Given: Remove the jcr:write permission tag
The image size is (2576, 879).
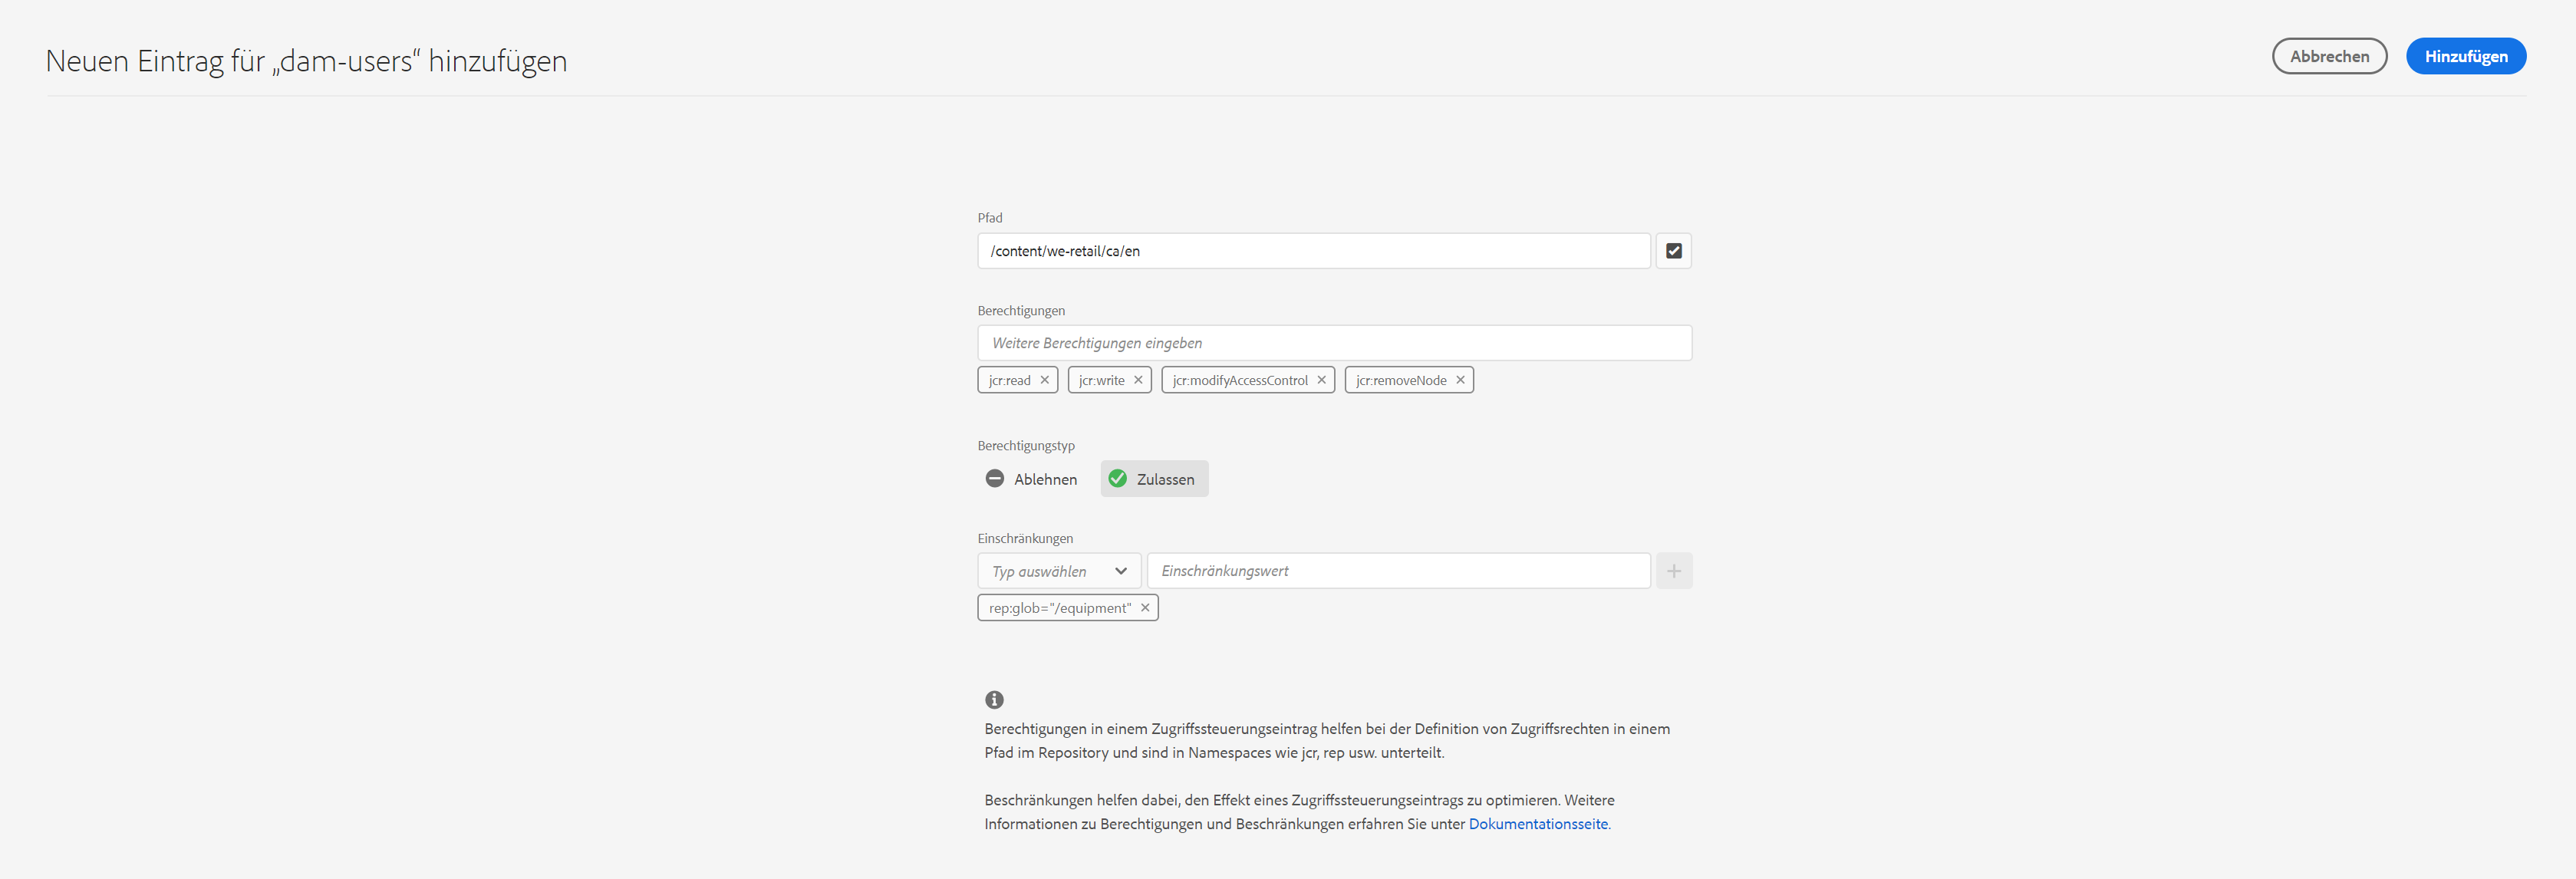Looking at the screenshot, I should [x=1137, y=380].
